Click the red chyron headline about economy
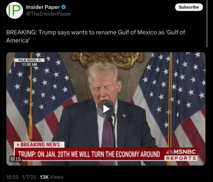 click(89, 154)
